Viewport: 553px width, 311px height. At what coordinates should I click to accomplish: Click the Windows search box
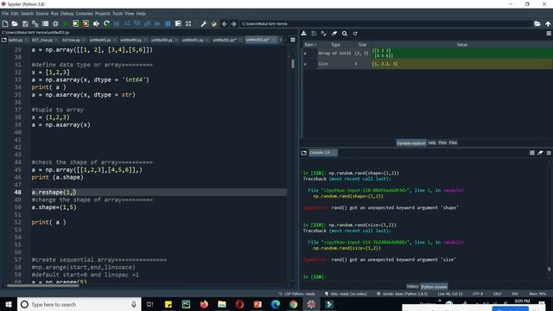pyautogui.click(x=79, y=304)
